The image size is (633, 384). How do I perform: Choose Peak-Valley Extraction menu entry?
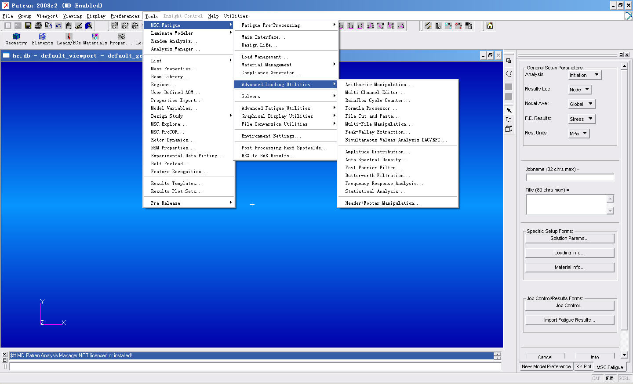398,132
